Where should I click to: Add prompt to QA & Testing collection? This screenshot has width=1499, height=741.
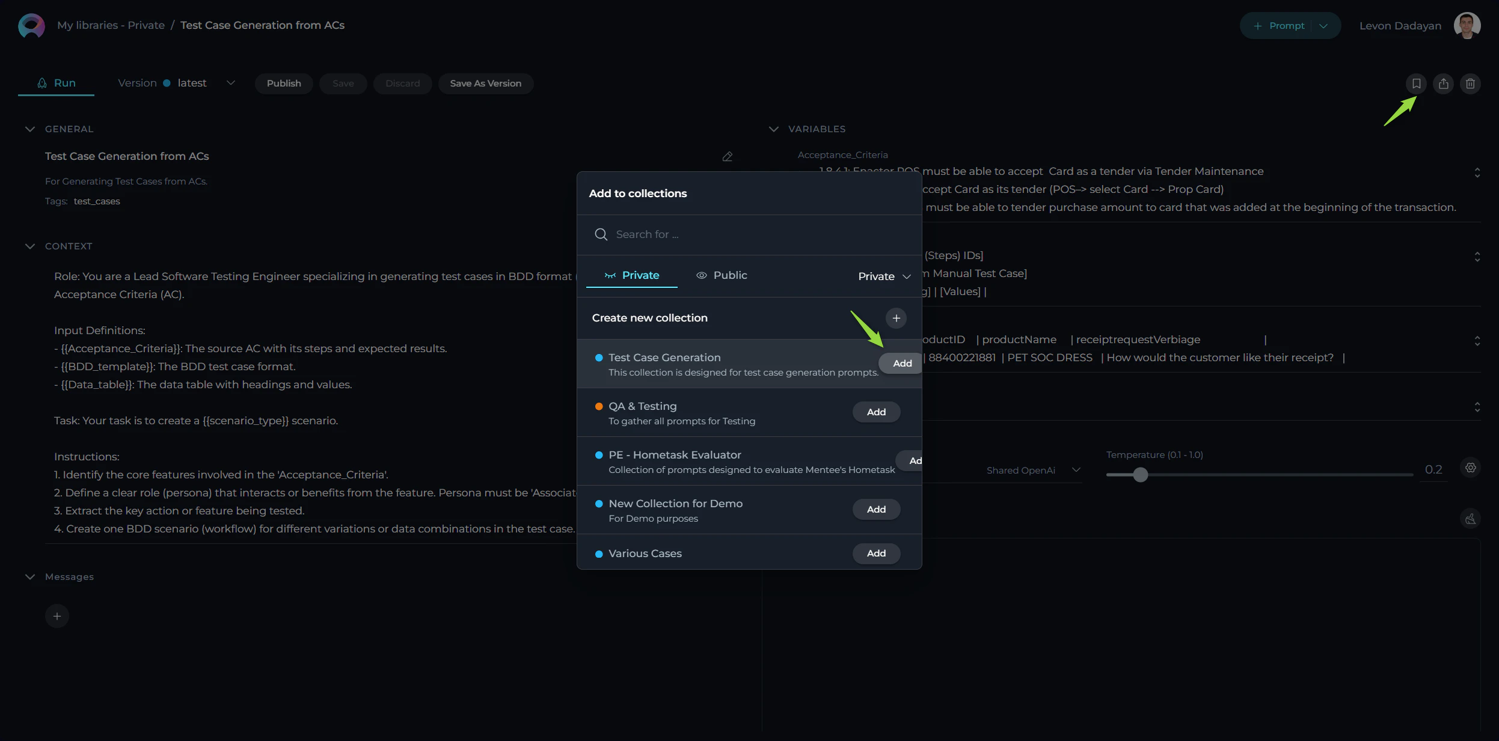876,412
